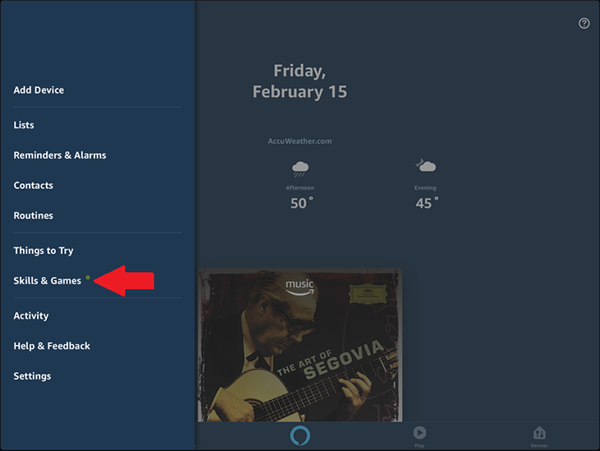600x451 pixels.
Task: Select Add Device in side menu
Action: [x=39, y=90]
